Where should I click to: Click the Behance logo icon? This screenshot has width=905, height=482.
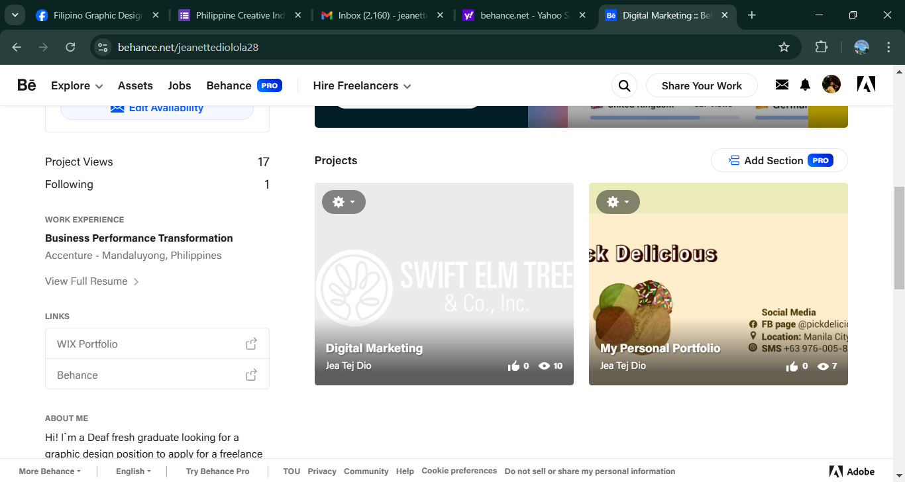pos(27,85)
